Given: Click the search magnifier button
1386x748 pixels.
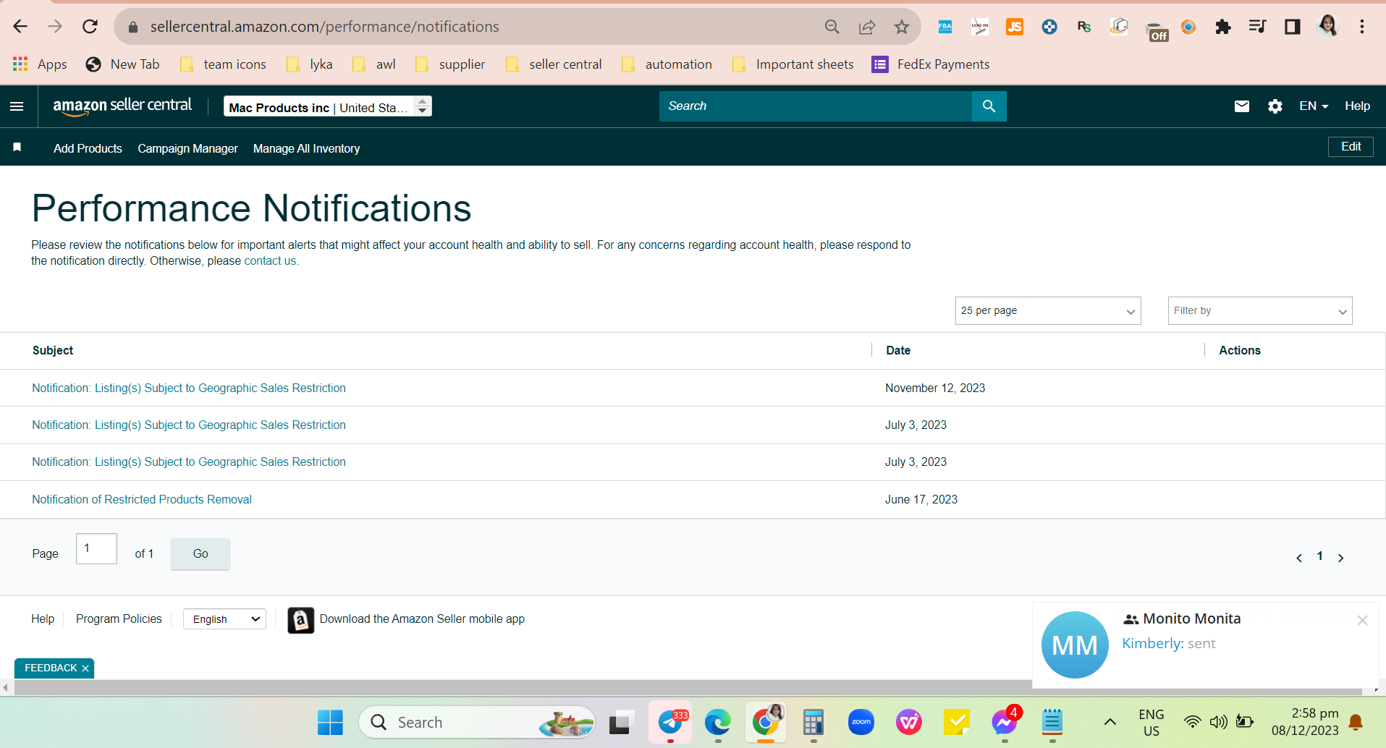Looking at the screenshot, I should pyautogui.click(x=989, y=106).
